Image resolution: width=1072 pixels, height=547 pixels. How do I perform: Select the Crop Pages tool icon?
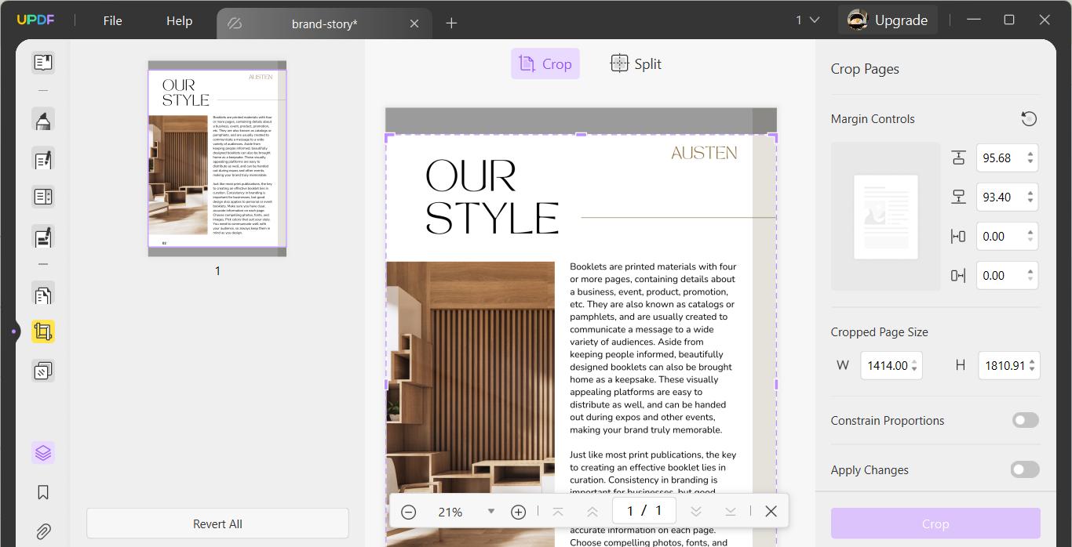point(42,331)
